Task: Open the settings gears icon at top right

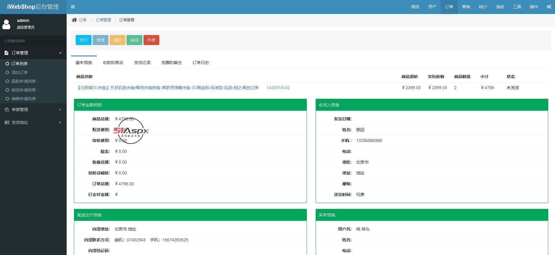Action: pos(549,7)
